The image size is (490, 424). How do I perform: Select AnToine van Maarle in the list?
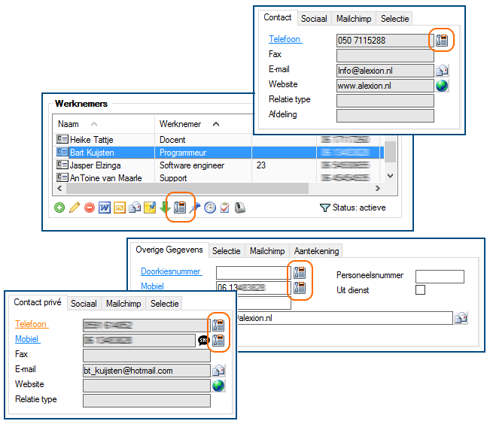(105, 178)
